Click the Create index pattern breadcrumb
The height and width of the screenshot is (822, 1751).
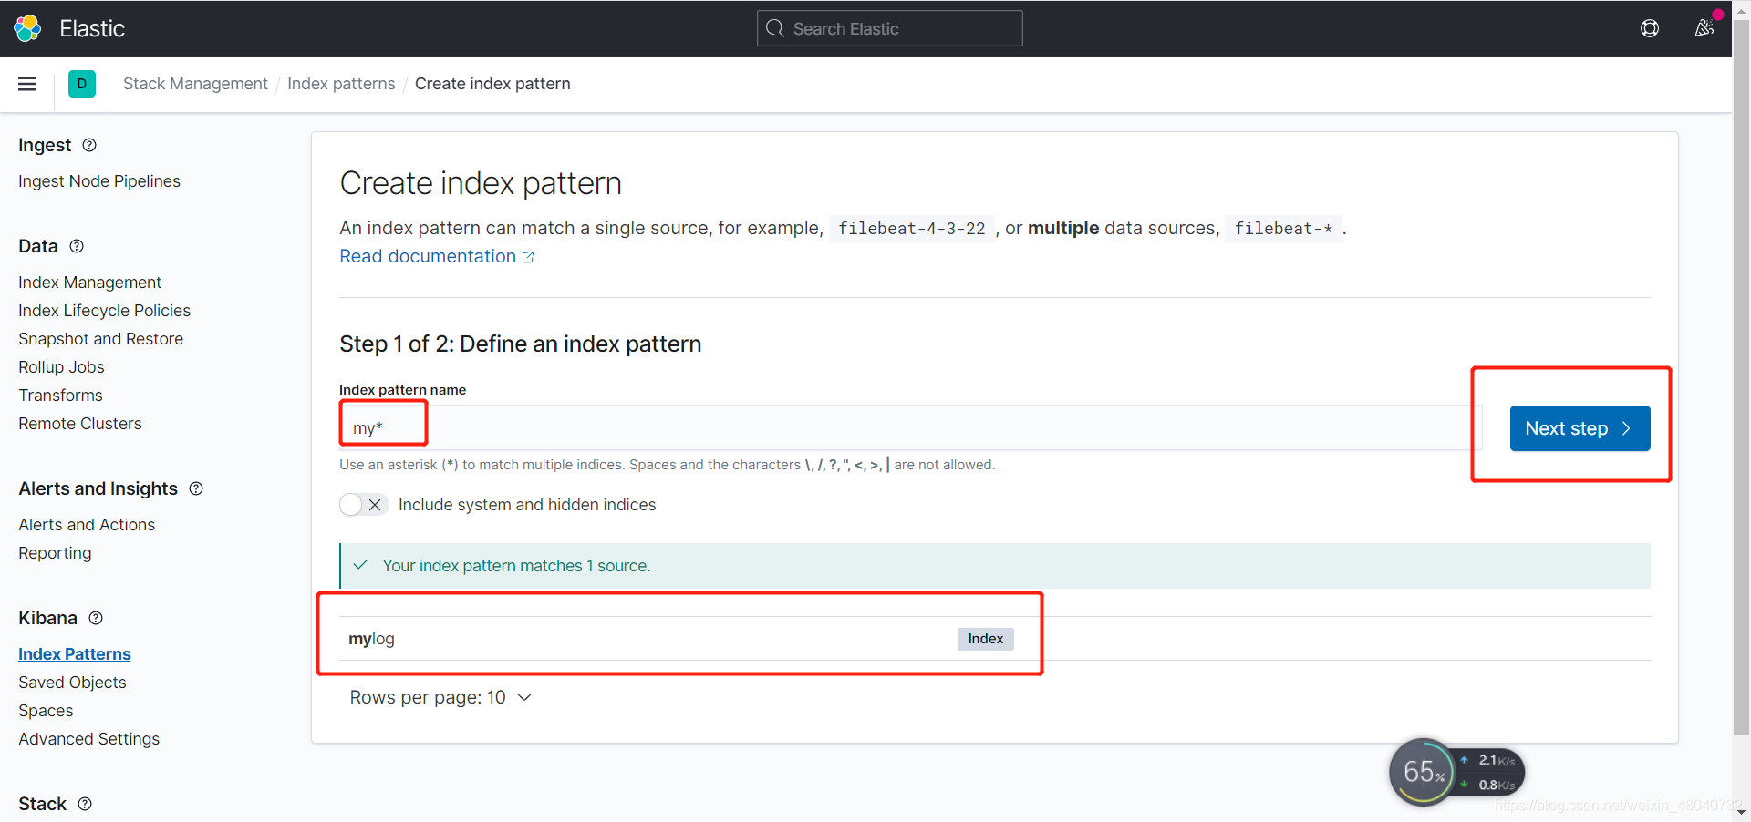click(x=492, y=84)
